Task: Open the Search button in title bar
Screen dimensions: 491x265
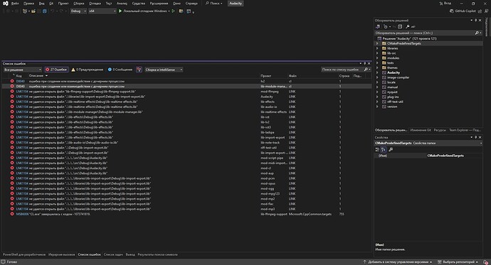Action: (x=214, y=4)
